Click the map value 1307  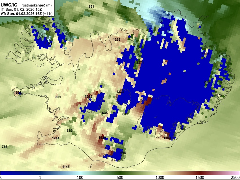pyautogui.click(x=206, y=54)
